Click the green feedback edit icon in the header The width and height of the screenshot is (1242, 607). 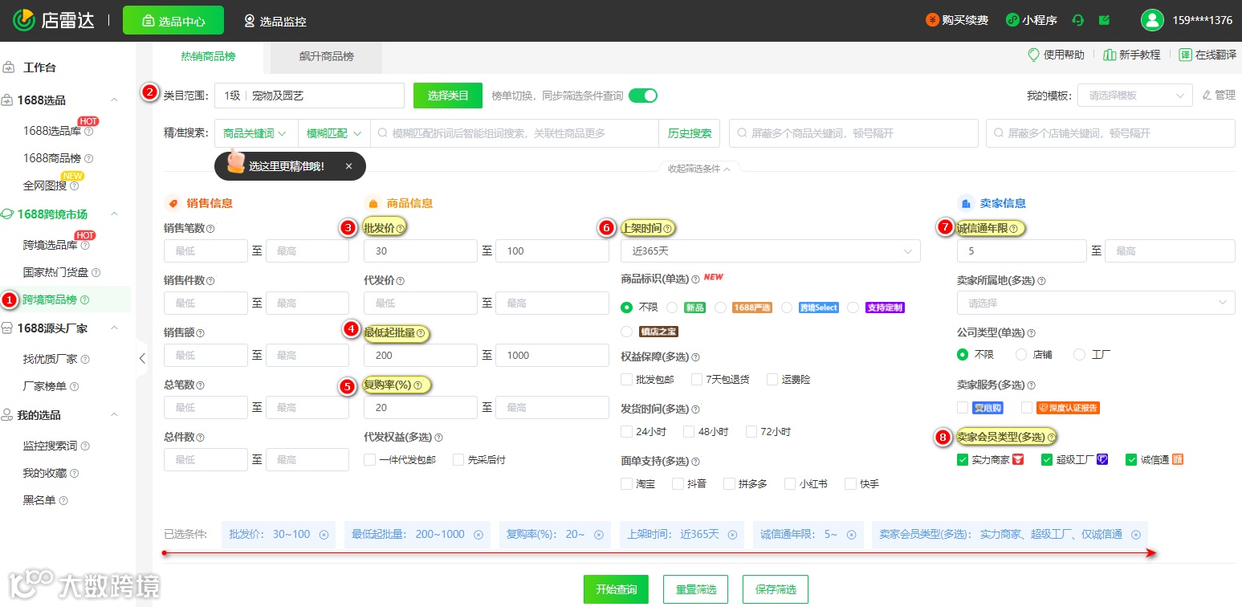click(x=1105, y=20)
